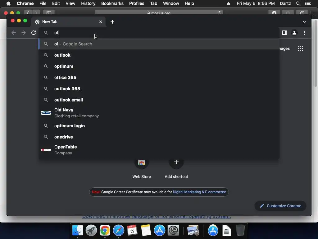
Task: Open the Bookmarks menu
Action: [x=112, y=3]
